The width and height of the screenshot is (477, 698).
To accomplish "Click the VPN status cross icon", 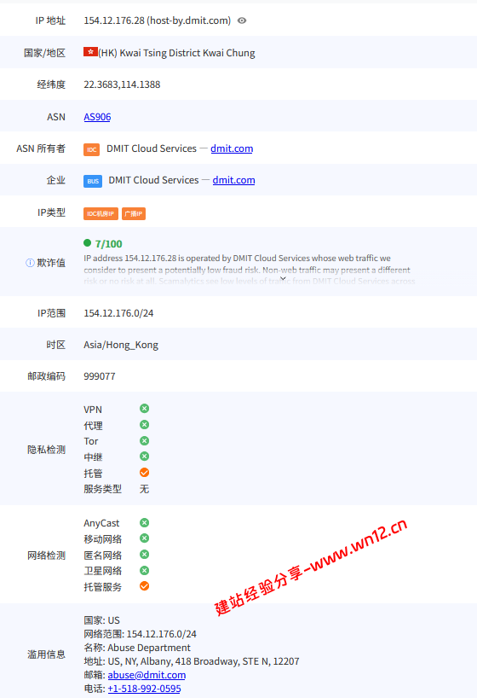I will pyautogui.click(x=145, y=408).
